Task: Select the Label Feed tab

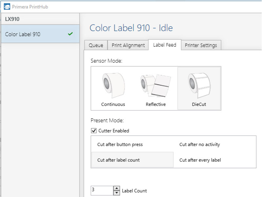Action: pyautogui.click(x=165, y=45)
